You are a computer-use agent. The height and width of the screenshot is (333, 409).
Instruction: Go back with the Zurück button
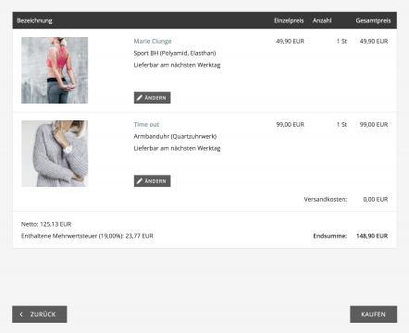click(x=40, y=314)
